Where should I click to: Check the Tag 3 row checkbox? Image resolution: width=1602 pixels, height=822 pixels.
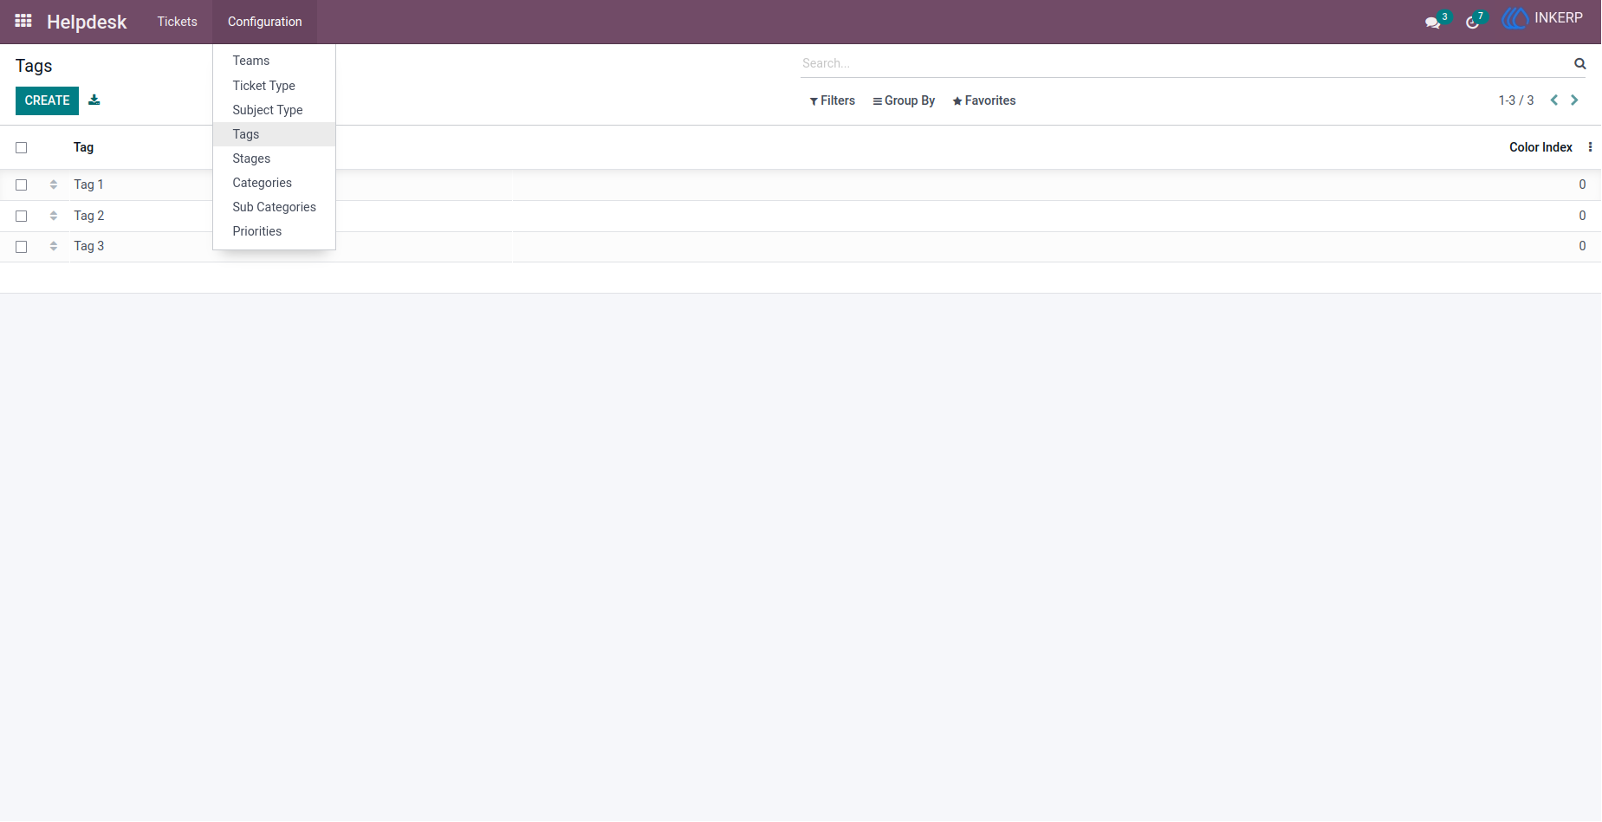(22, 247)
